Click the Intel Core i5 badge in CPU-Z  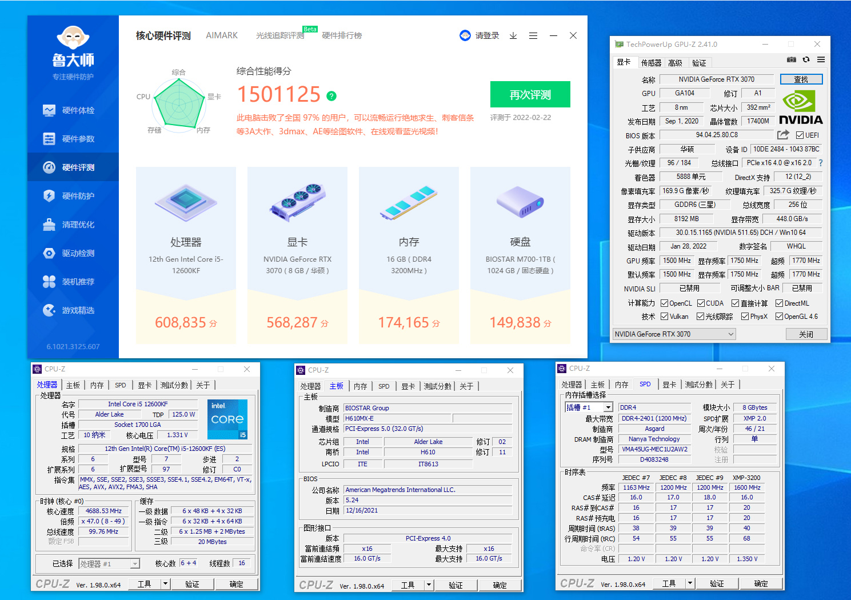coord(227,419)
